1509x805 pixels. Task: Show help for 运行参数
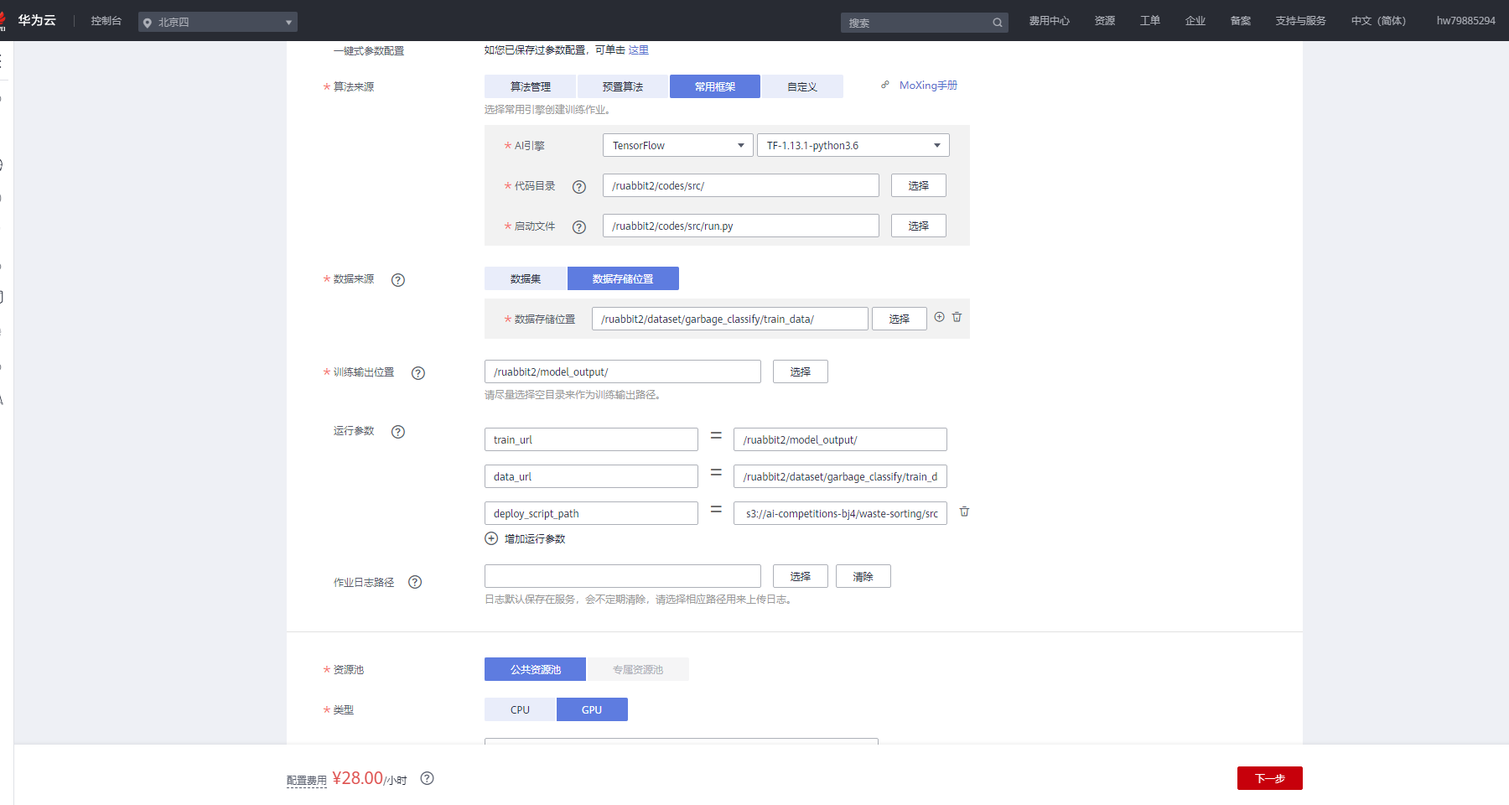click(398, 432)
